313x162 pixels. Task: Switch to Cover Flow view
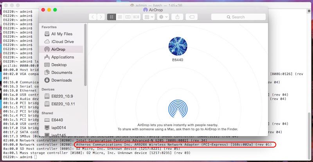coord(137,17)
